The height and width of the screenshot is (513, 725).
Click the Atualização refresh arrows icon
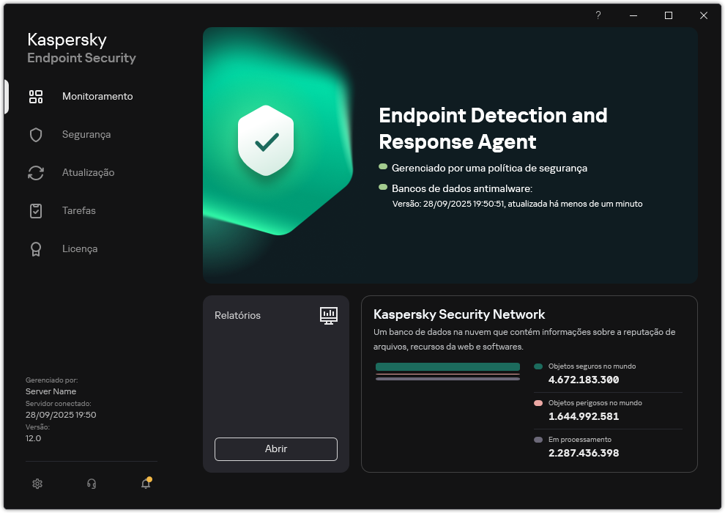[x=36, y=173]
